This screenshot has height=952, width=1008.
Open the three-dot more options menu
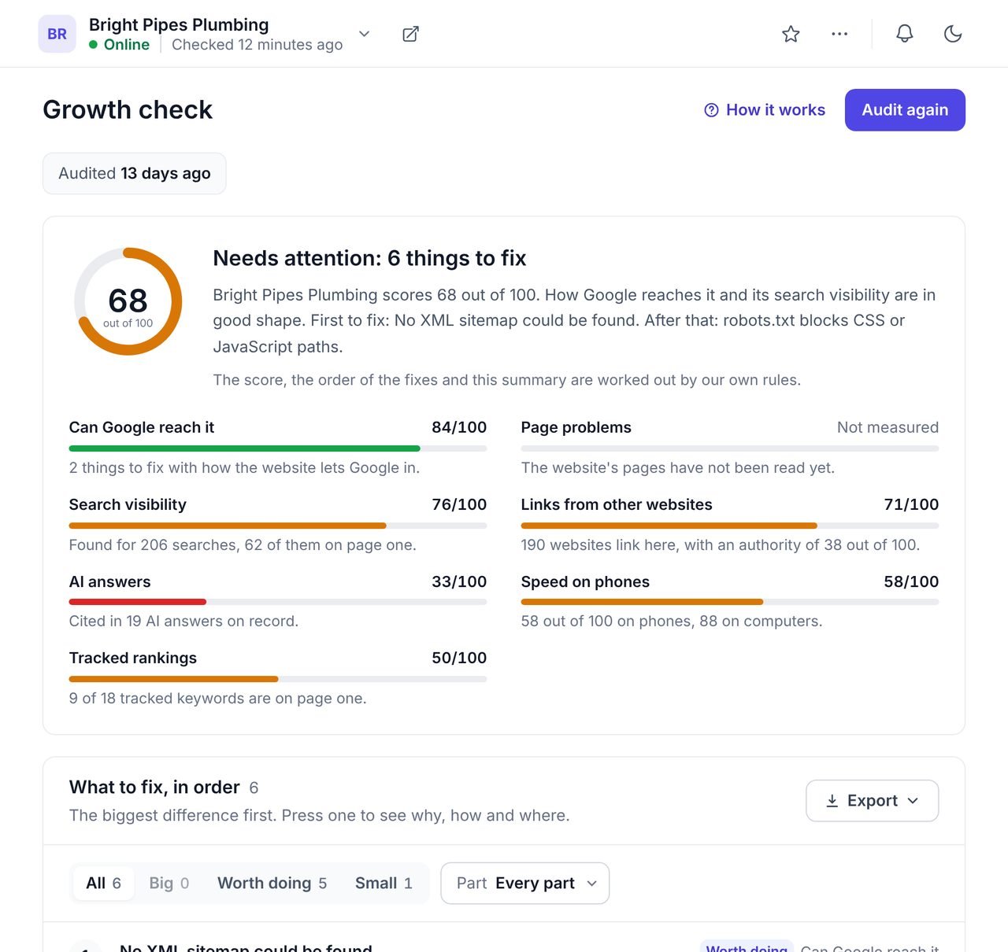point(839,34)
